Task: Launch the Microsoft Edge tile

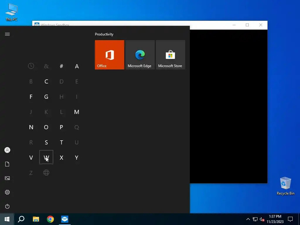Action: point(140,55)
